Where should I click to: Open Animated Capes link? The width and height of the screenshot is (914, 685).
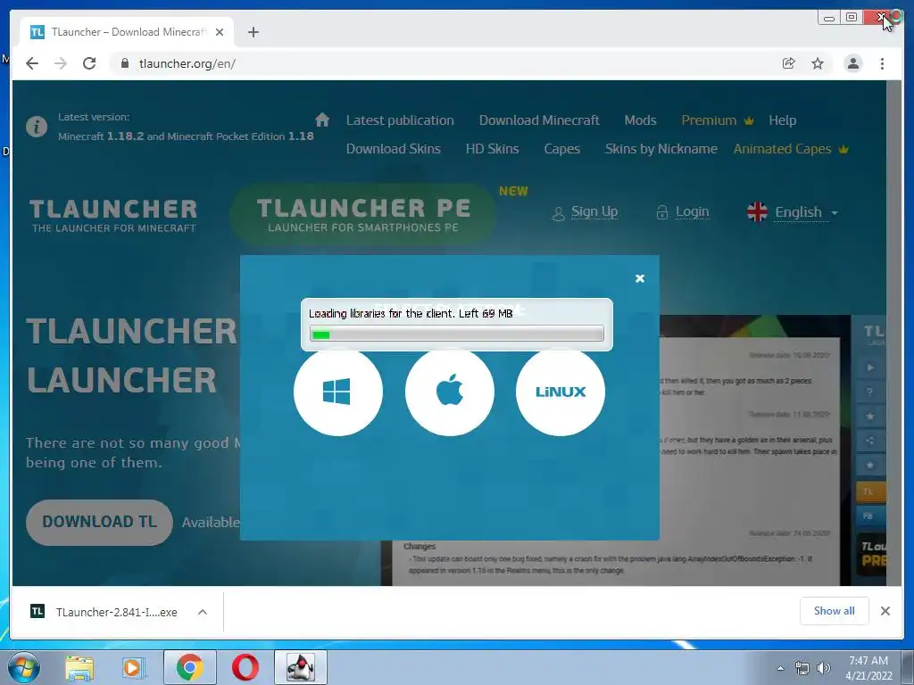pyautogui.click(x=791, y=149)
